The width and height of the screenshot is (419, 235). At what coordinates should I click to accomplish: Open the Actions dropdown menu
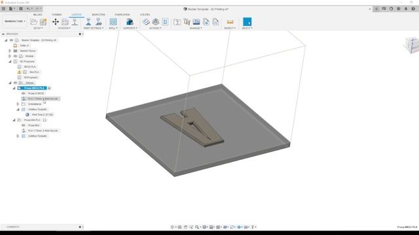[155, 28]
